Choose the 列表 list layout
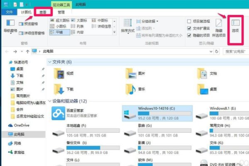The width and height of the screenshot is (249, 166). click(x=77, y=26)
